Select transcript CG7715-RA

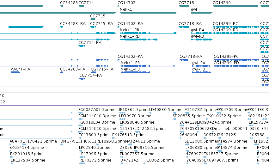[101, 24]
